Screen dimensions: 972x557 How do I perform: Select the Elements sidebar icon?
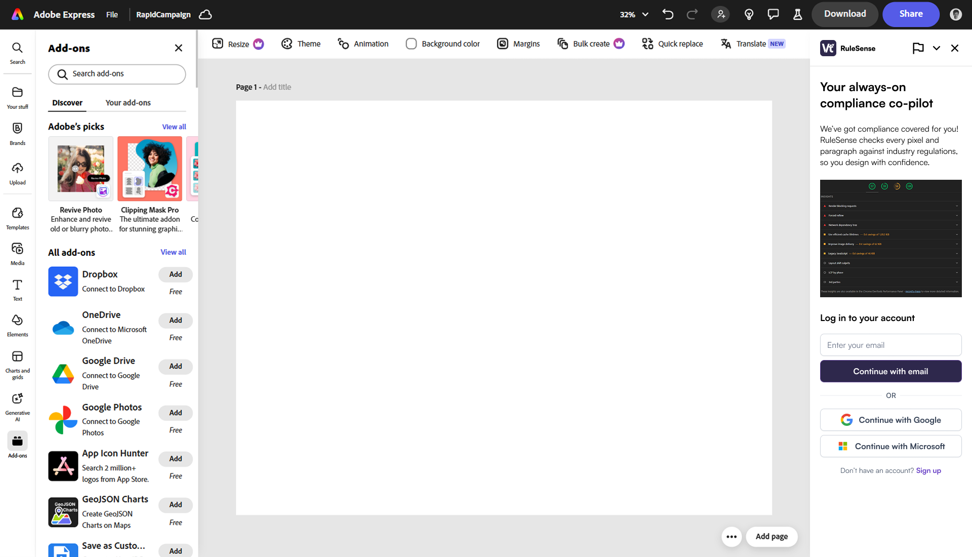(x=17, y=325)
